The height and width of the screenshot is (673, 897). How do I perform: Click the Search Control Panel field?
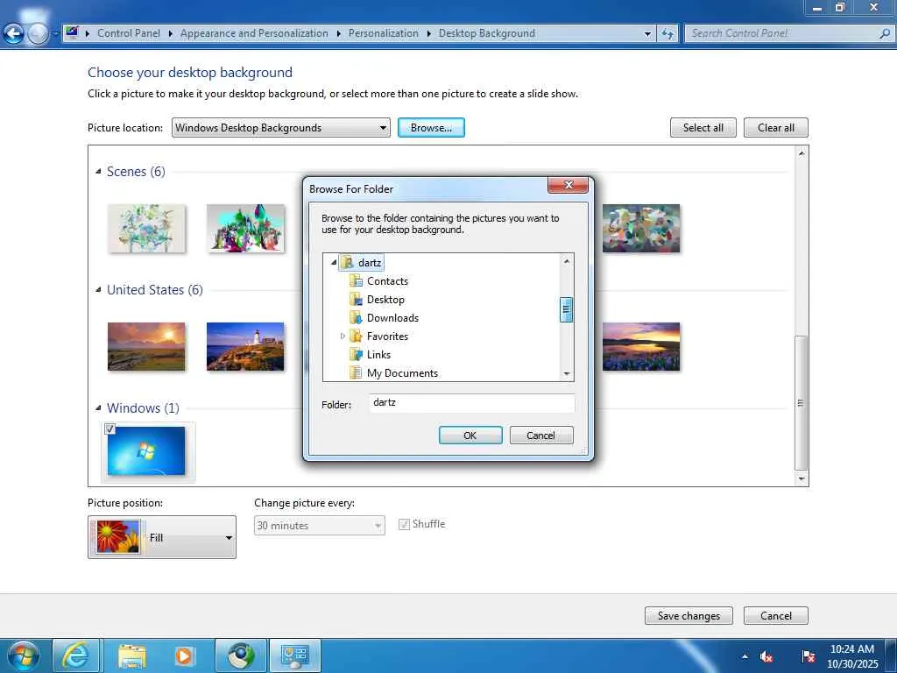(782, 34)
